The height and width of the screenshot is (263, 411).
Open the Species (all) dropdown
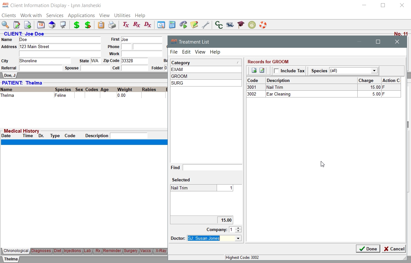[374, 71]
